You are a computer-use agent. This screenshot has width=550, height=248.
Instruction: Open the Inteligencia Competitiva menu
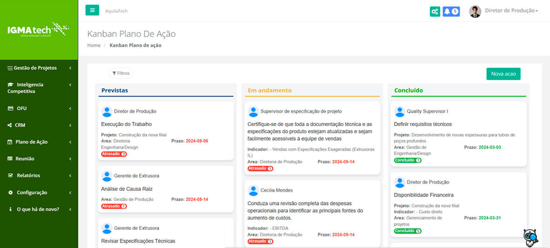pos(39,88)
